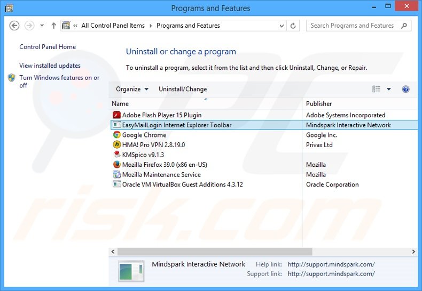This screenshot has width=422, height=291.
Task: Open the Organize menu
Action: (x=132, y=89)
